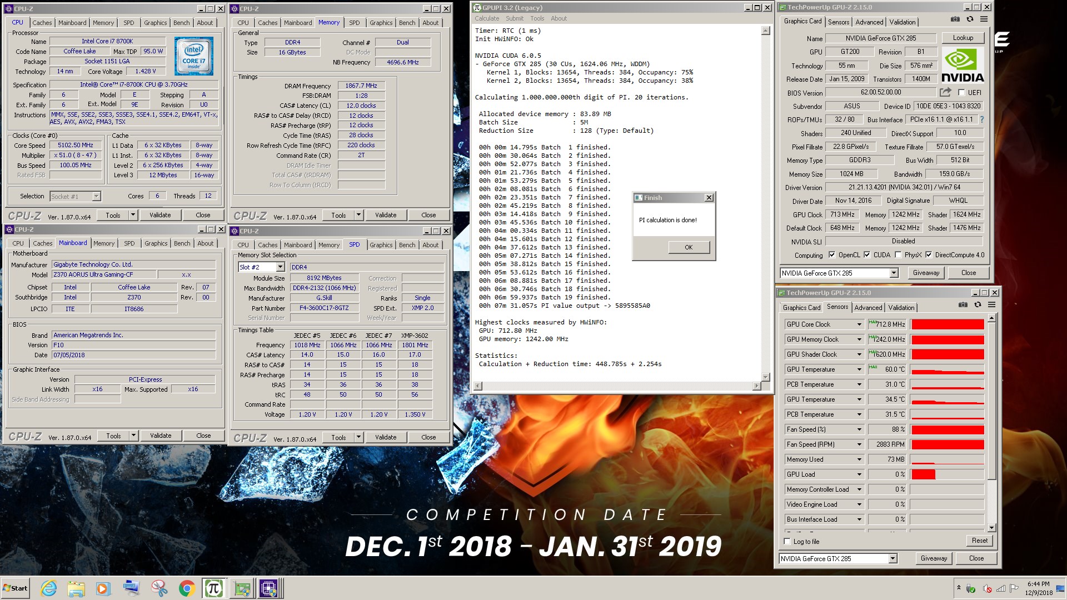
Task: Click Reset button in GPU-Z Sensors
Action: tap(980, 541)
